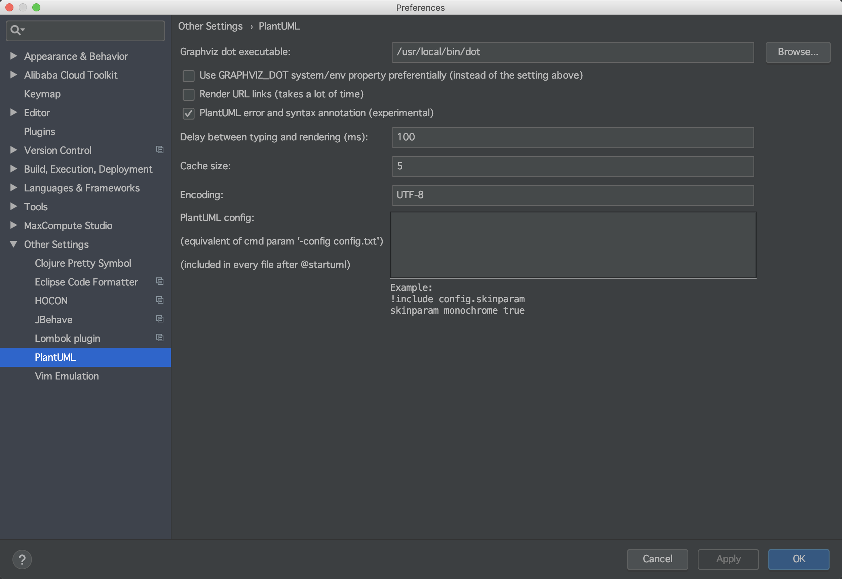The height and width of the screenshot is (579, 842).
Task: Expand the Editor section arrow
Action: (13, 113)
